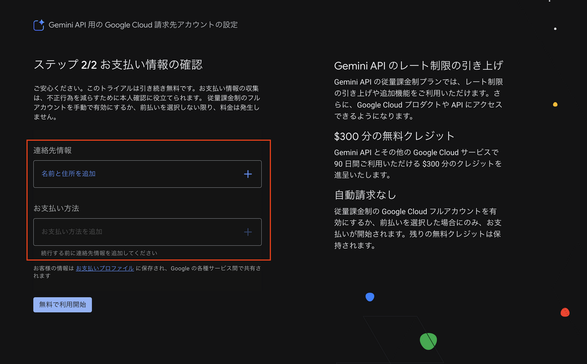This screenshot has width=587, height=364.
Task: Click the Gemini API レート制限の引き上げ heading
Action: coord(418,65)
